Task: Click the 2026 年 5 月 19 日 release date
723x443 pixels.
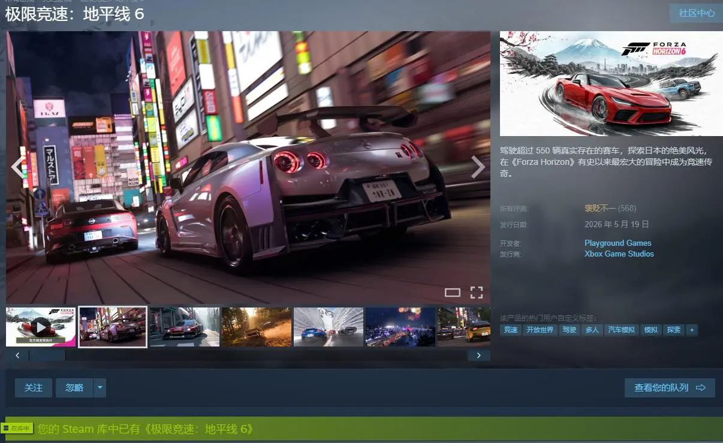Action: pos(617,225)
